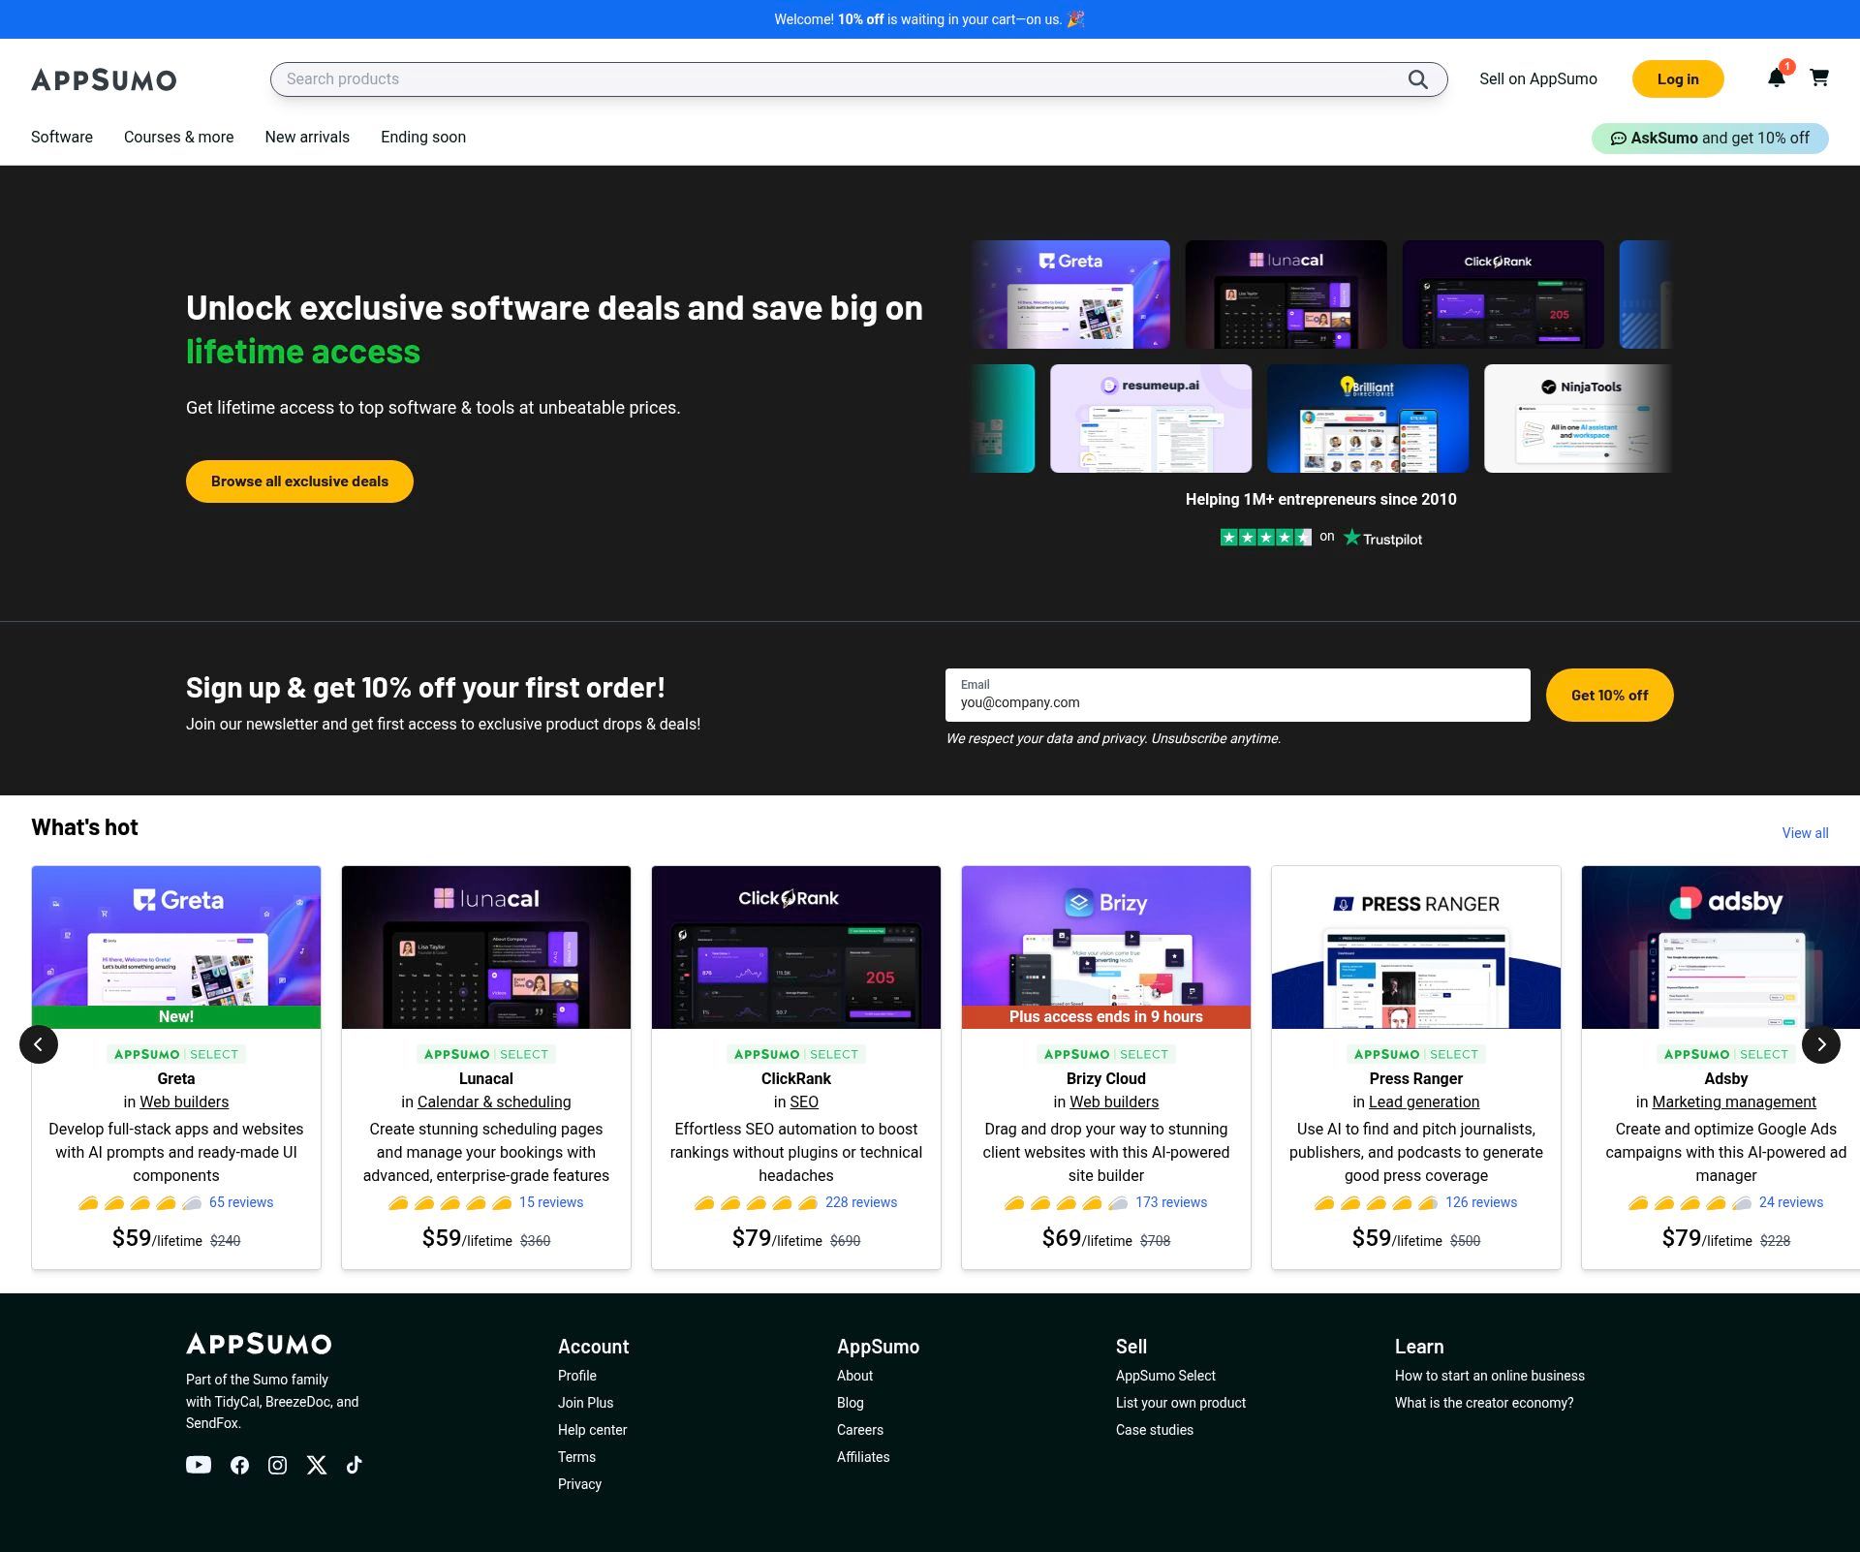
Task: Click Web builders category under Greta
Action: pos(184,1102)
